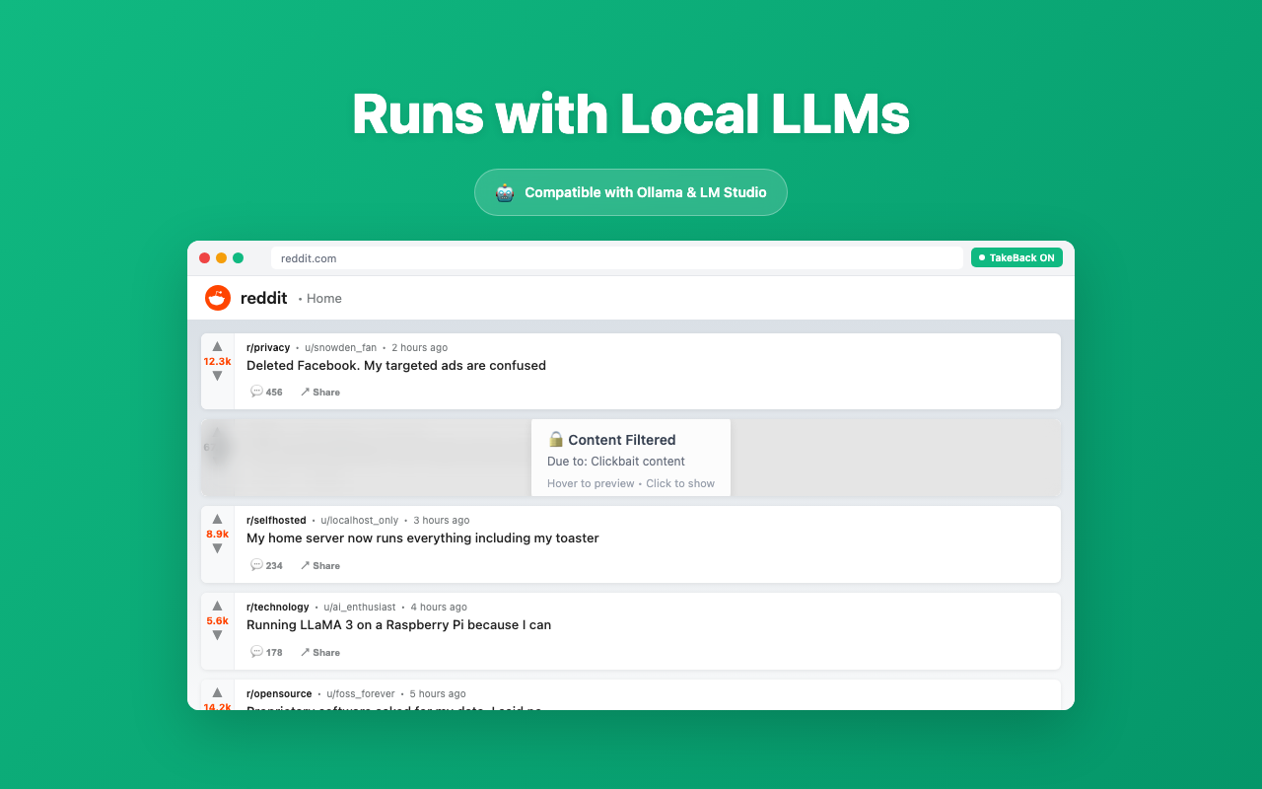Open post 'Running LLaMA 3 on a Raspberry Pi'
This screenshot has width=1262, height=789.
click(398, 625)
